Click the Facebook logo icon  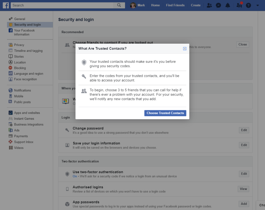click(x=6, y=5)
